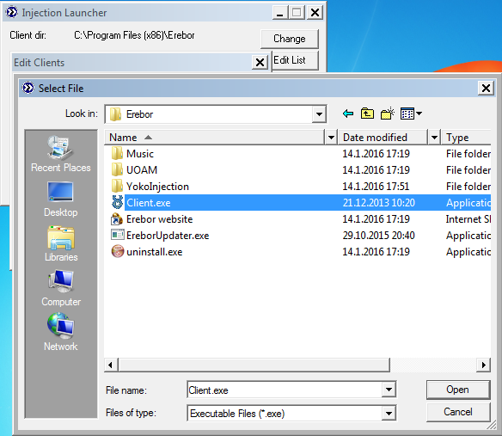Click Change in Injection Launcher window
Viewport: 502px width, 436px height.
(290, 39)
